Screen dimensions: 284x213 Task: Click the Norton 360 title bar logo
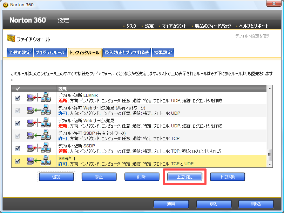pos(5,5)
